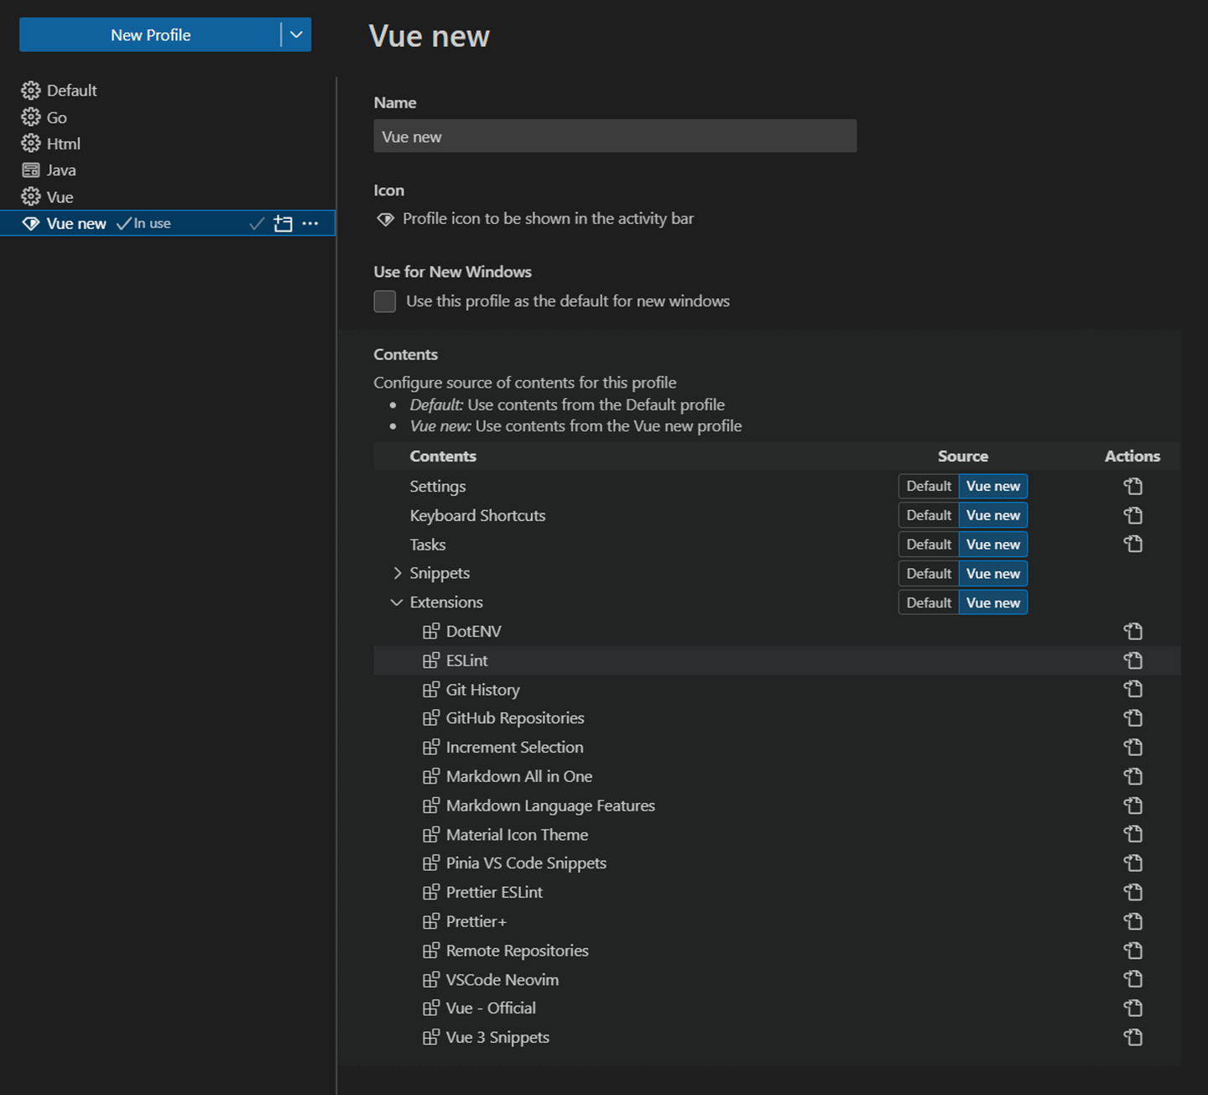Click copy action for Material Icon Theme
This screenshot has width=1208, height=1095.
pos(1132,834)
